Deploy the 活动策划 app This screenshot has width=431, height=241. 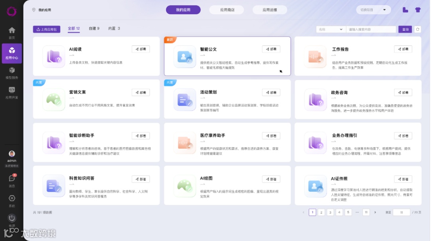[x=271, y=92]
